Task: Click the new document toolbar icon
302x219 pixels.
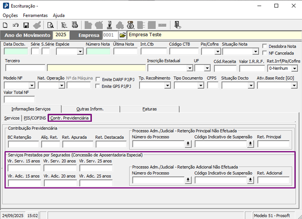Action: 5,25
